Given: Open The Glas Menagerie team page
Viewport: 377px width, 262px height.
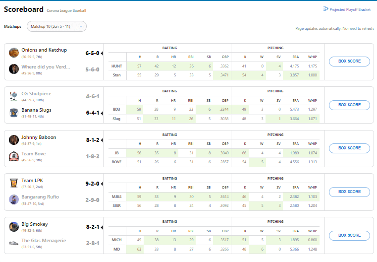Looking at the screenshot, I should (x=44, y=241).
